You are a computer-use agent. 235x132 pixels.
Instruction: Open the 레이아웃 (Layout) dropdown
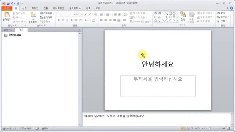pos(47,13)
